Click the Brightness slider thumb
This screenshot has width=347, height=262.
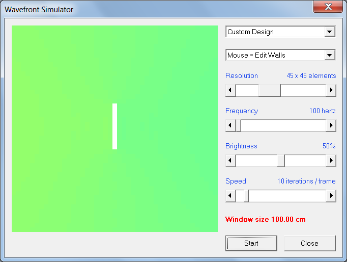281,161
